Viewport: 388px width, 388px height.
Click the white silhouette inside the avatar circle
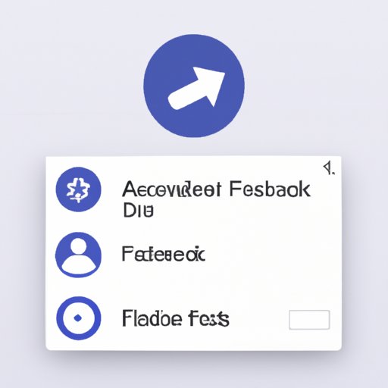point(79,256)
